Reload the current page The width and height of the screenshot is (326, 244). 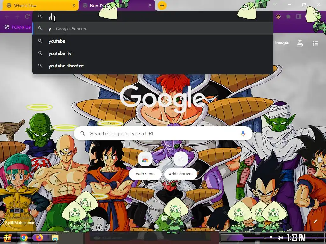[27, 17]
